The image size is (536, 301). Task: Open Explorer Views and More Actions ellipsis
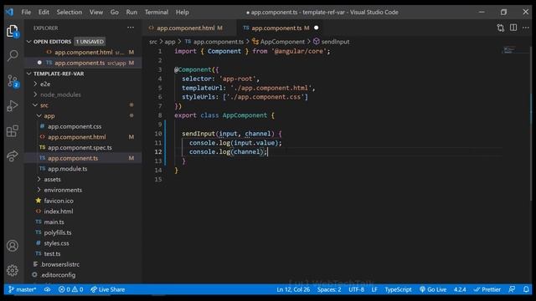click(131, 28)
